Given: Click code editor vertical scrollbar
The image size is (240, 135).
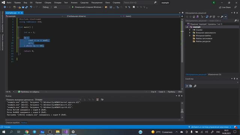Looking at the screenshot, I should pos(182,54).
